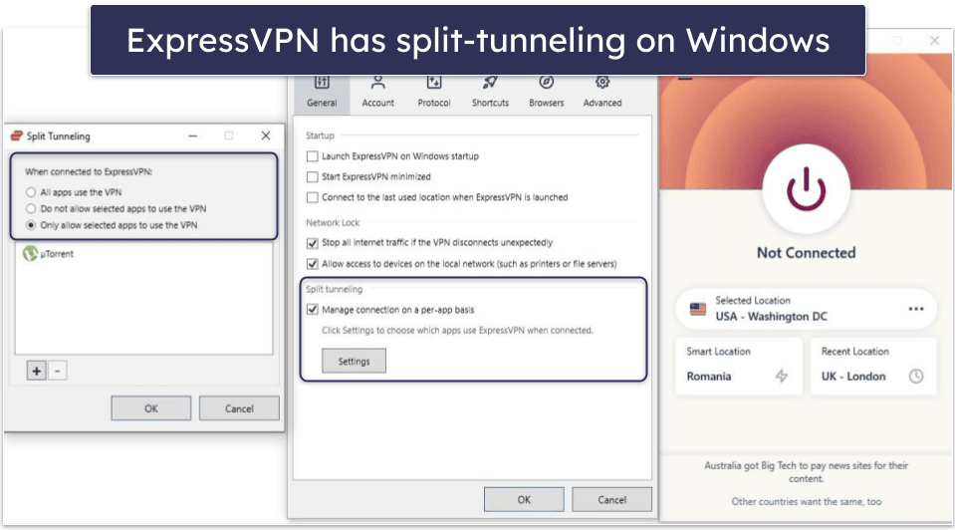Enable Launch ExpressVPN on Windows startup

(x=313, y=156)
